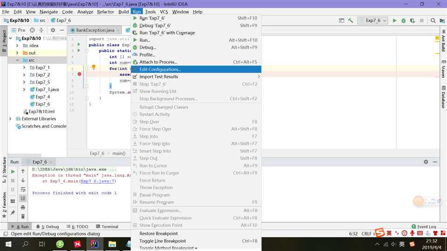Open the Maven side tool window
Viewport: 447px width, 251px height.
tap(443, 69)
